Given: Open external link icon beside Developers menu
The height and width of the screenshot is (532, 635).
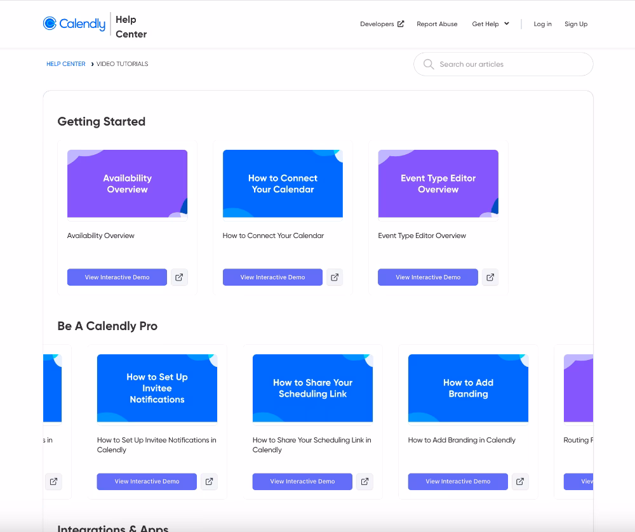Looking at the screenshot, I should point(400,23).
